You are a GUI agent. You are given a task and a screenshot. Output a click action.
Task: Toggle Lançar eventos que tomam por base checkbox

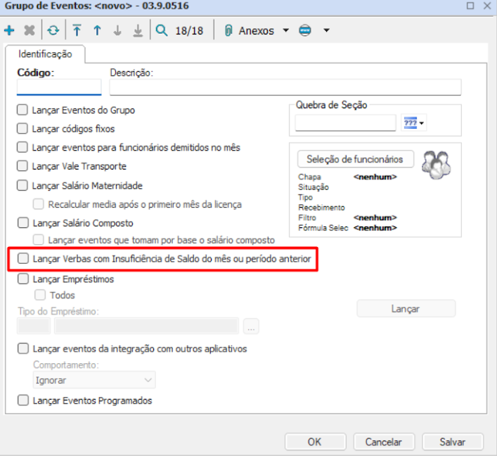pos(39,240)
